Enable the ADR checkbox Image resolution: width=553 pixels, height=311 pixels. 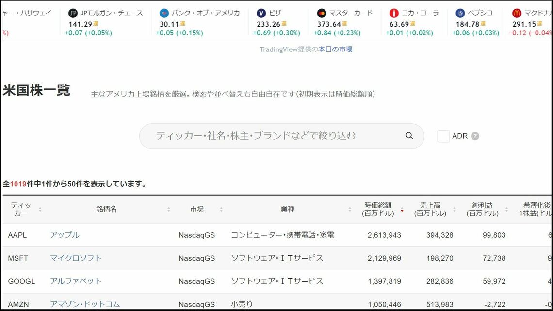[443, 136]
